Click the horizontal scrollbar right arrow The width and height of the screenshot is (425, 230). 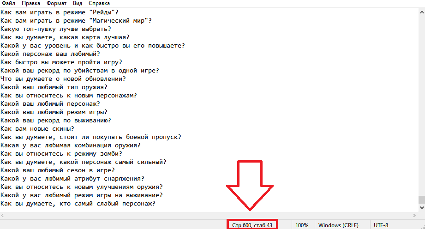tap(414, 215)
